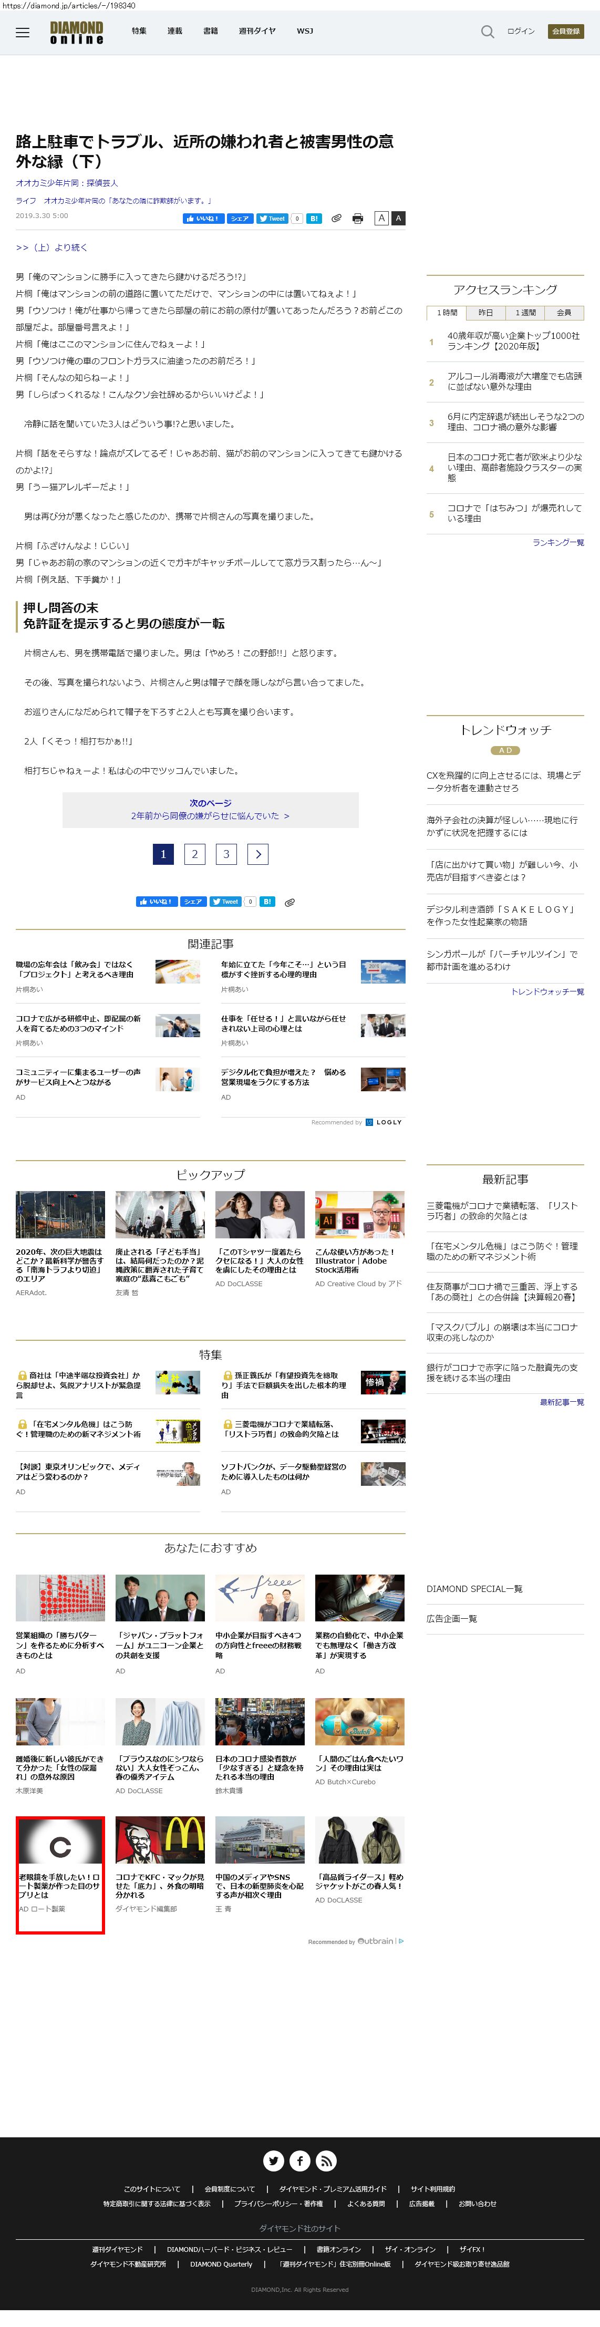This screenshot has width=600, height=2327.
Task: Click top Hatena B! bookmark button
Action: coord(314,219)
